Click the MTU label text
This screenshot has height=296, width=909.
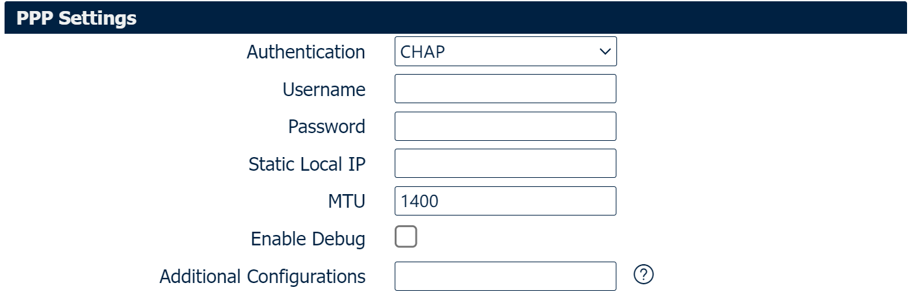348,202
